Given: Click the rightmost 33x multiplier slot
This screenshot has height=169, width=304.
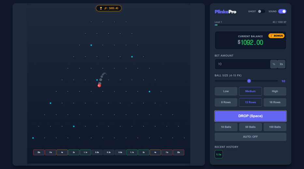Looking at the screenshot, I should click(x=179, y=152).
